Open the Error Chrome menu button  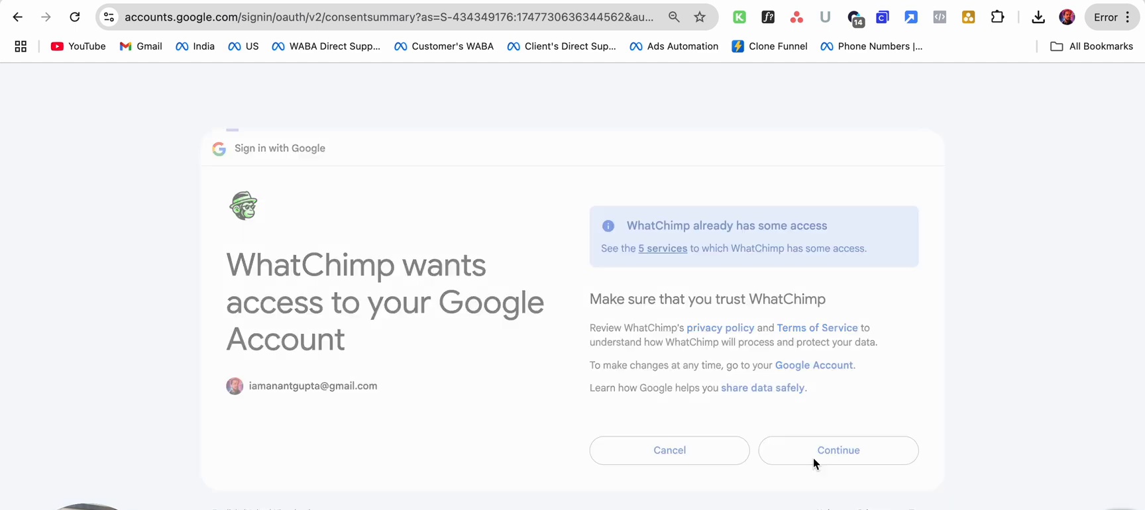(x=1112, y=17)
